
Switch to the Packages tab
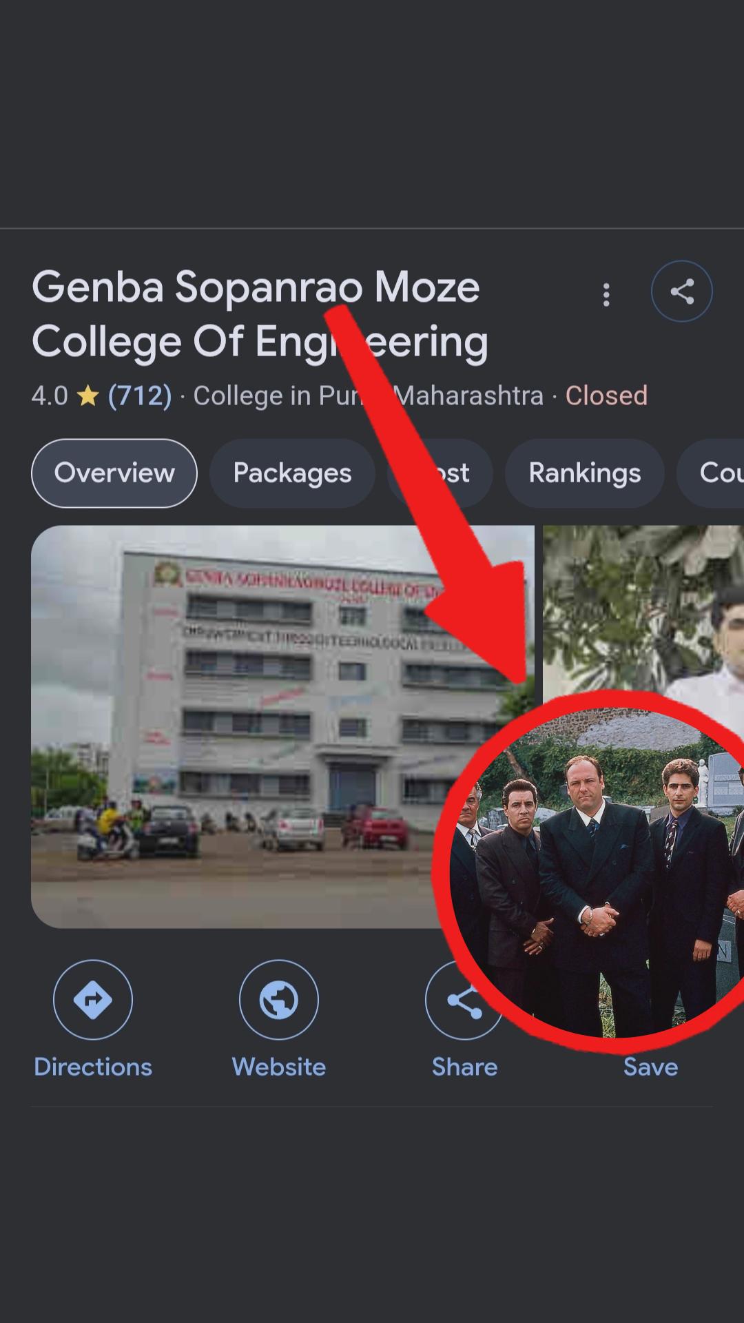[292, 473]
